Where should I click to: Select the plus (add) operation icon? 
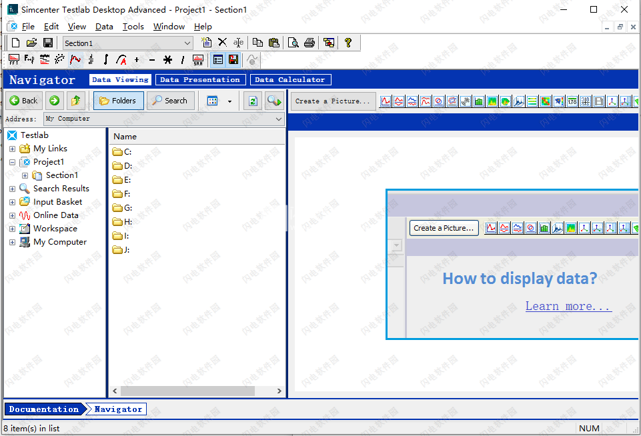tap(137, 60)
